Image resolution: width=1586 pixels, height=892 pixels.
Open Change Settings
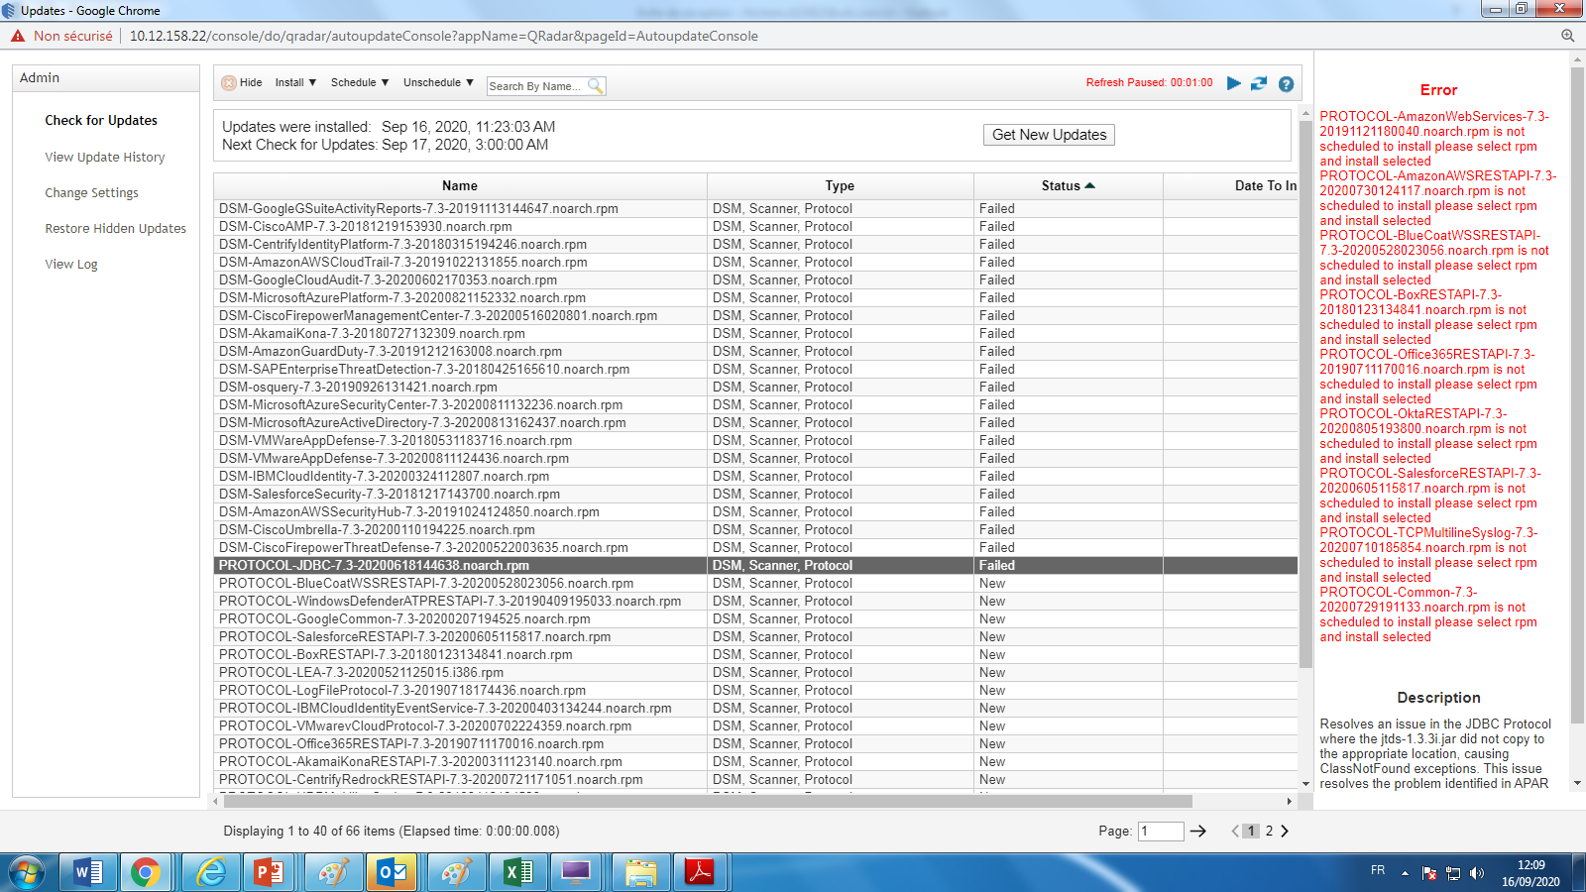91,192
